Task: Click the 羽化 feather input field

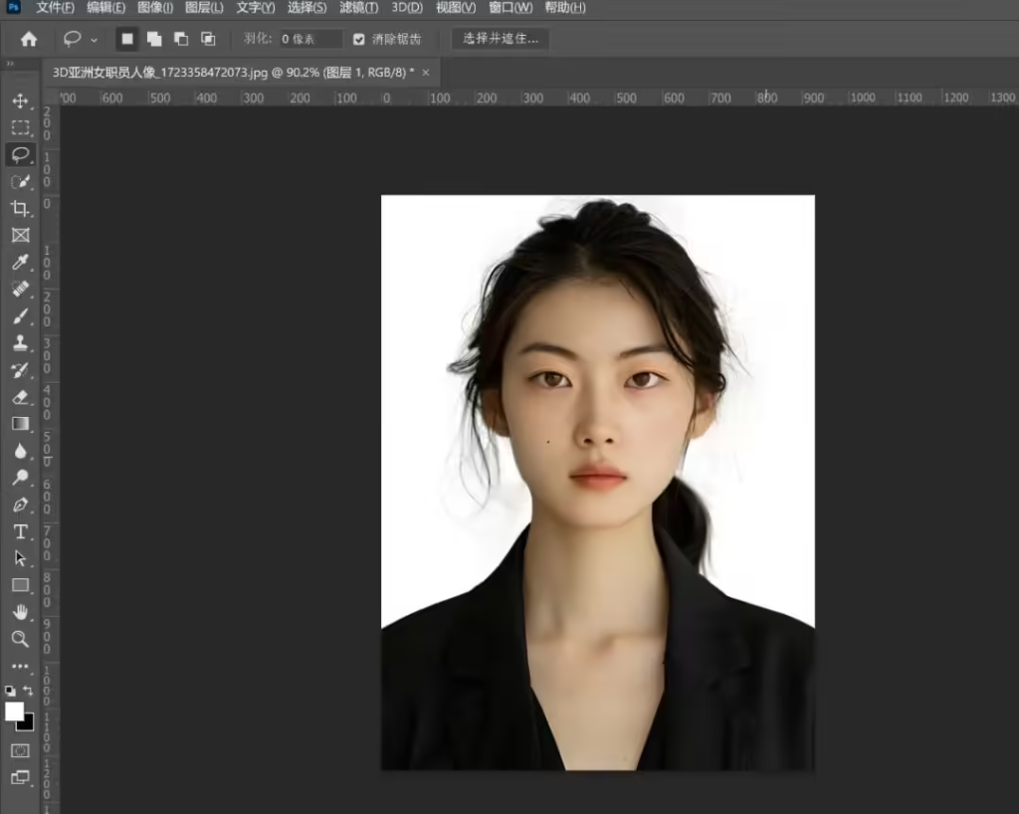Action: point(309,39)
